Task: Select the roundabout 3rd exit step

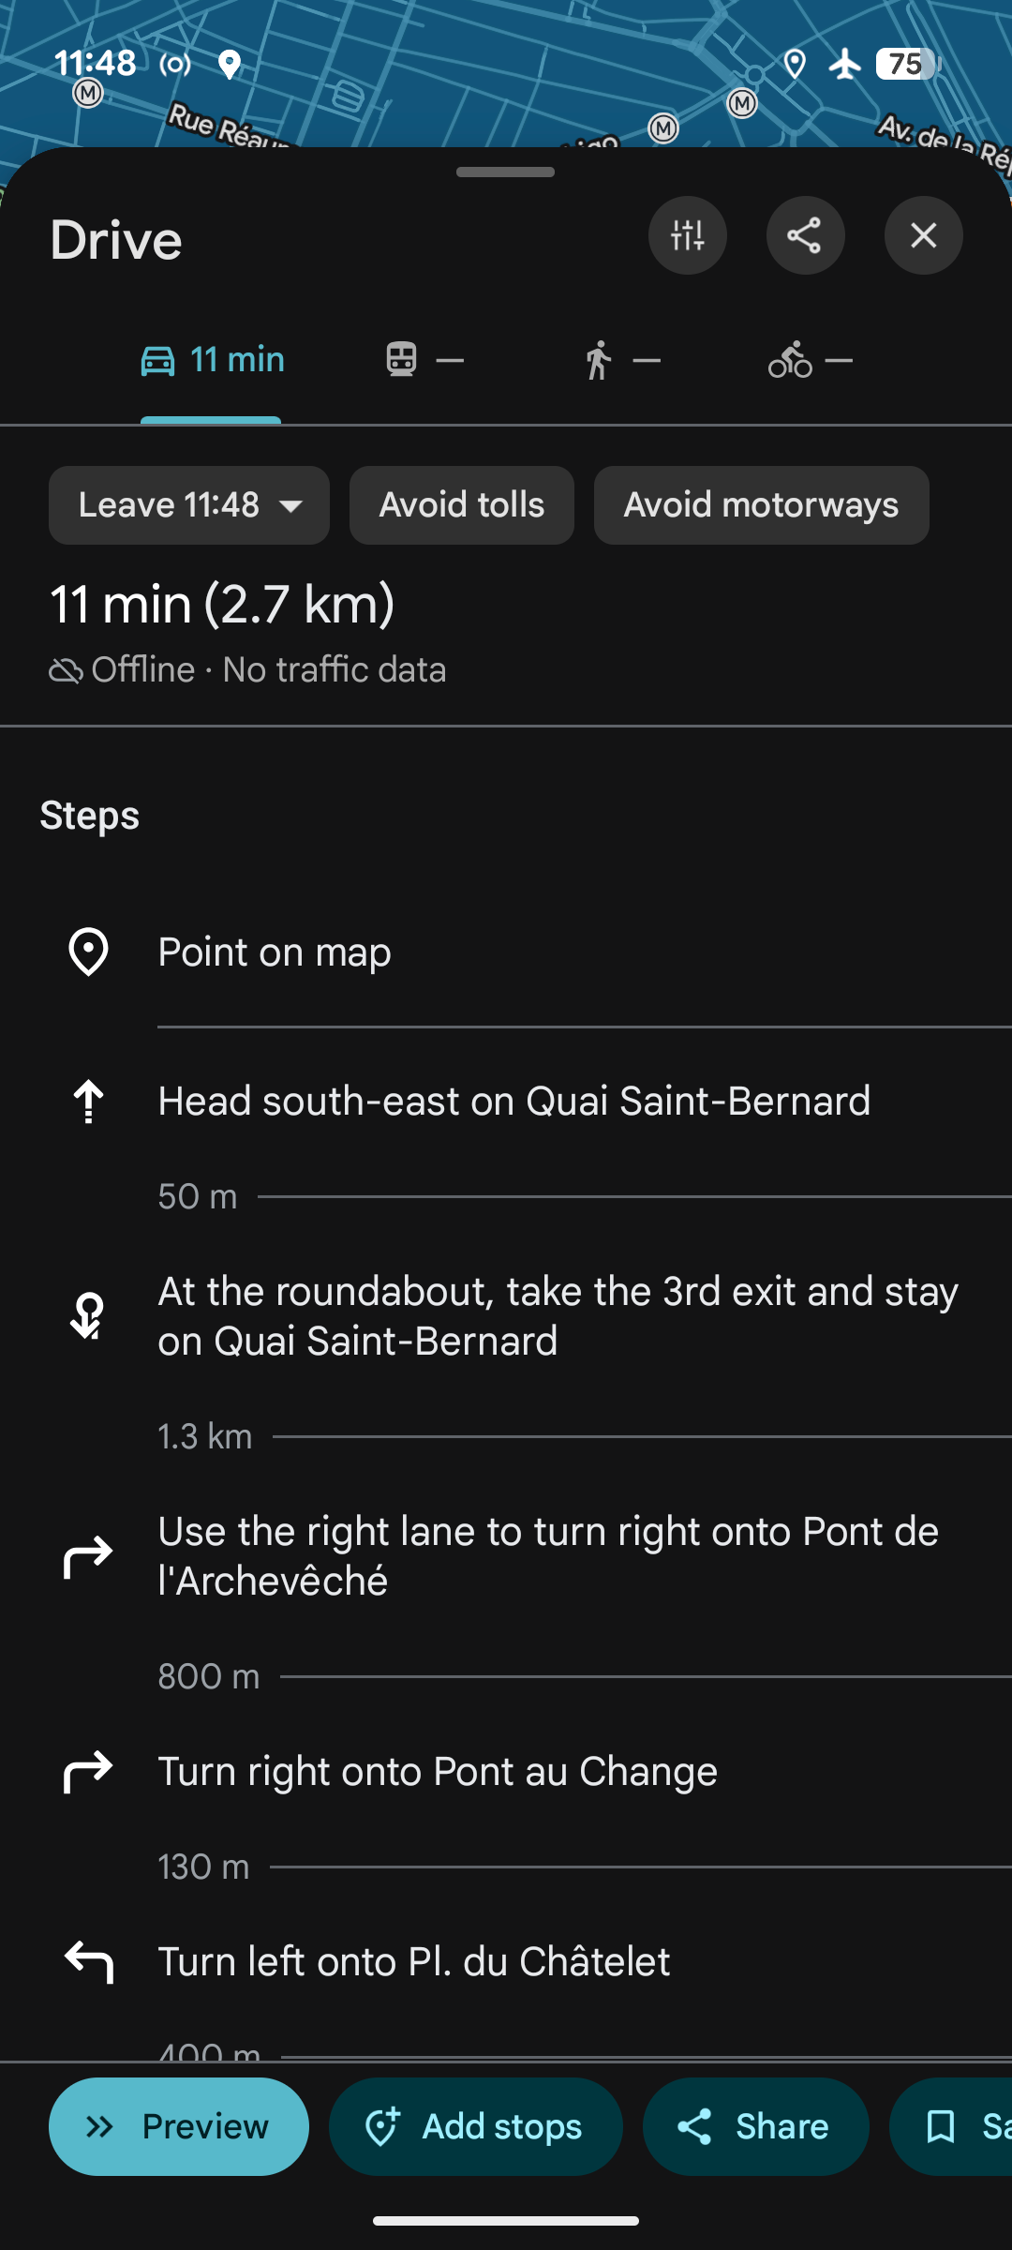Action: pyautogui.click(x=558, y=1315)
